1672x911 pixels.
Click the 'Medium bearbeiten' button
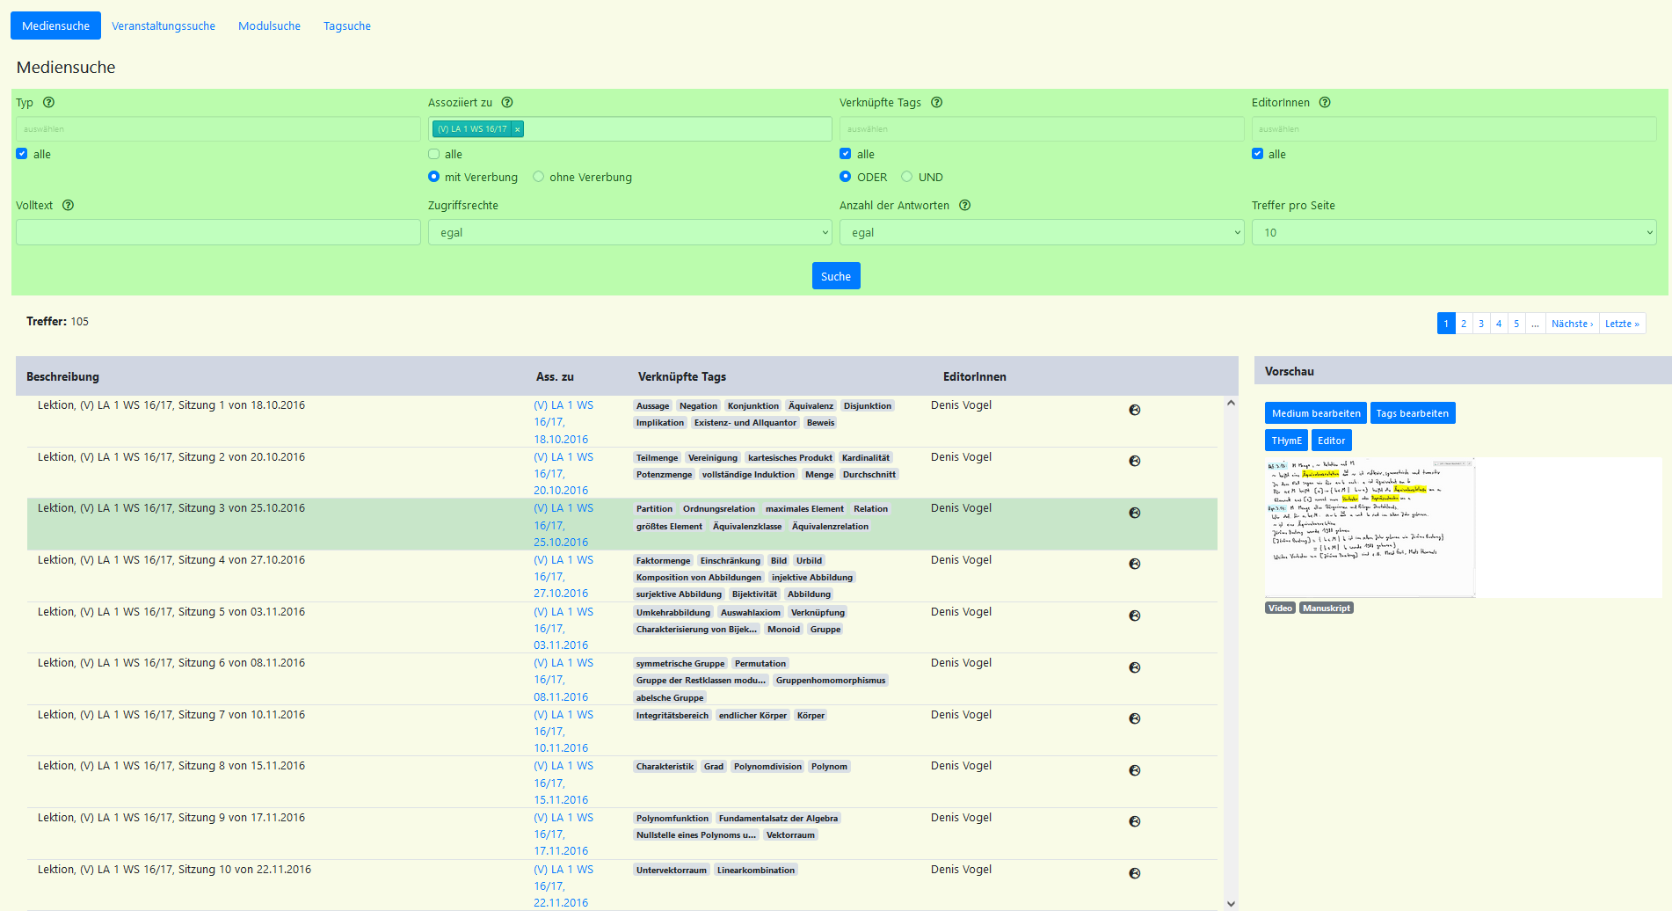pyautogui.click(x=1315, y=413)
